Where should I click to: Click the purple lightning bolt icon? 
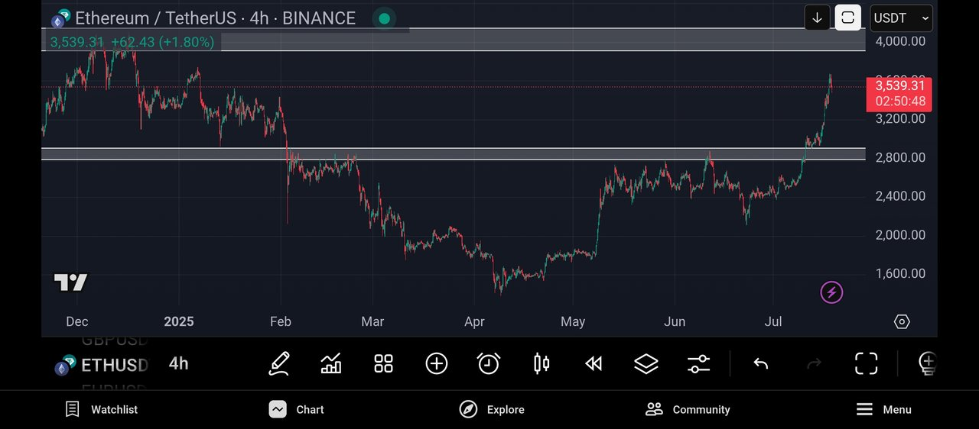(831, 292)
